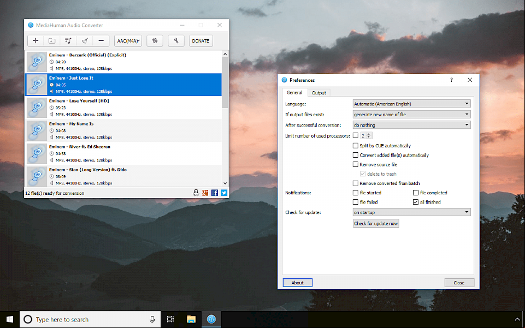Click the Stan album art icon
This screenshot has height=328, width=525.
coord(37,176)
